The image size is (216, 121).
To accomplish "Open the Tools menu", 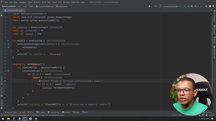I will point(54,2).
